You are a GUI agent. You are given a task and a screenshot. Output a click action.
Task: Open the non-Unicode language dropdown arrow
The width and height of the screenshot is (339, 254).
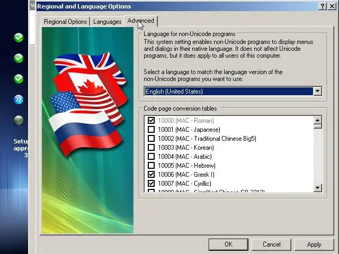click(317, 91)
